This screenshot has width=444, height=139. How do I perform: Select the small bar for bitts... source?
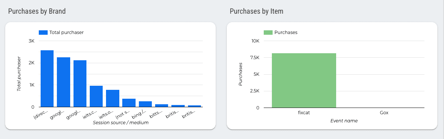161,106
